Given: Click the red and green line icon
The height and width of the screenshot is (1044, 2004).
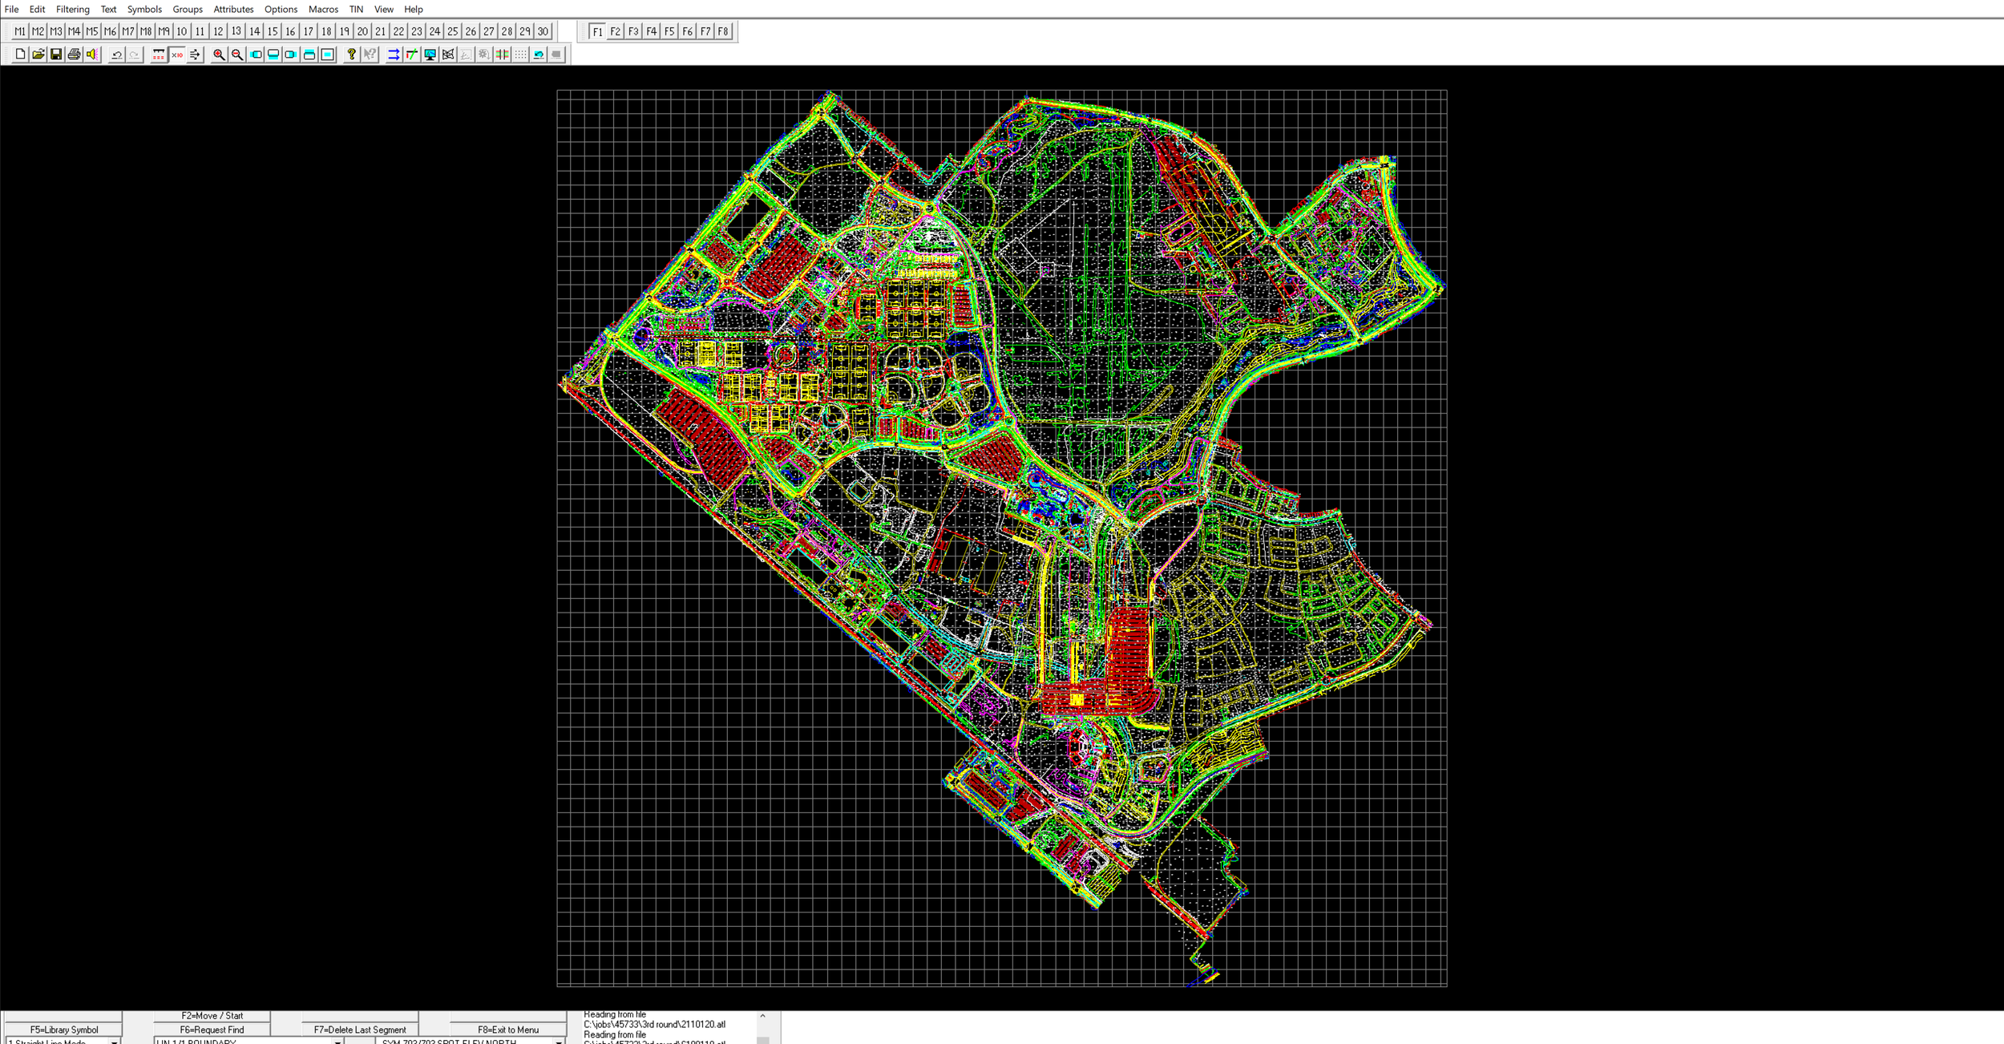Looking at the screenshot, I should pyautogui.click(x=412, y=55).
